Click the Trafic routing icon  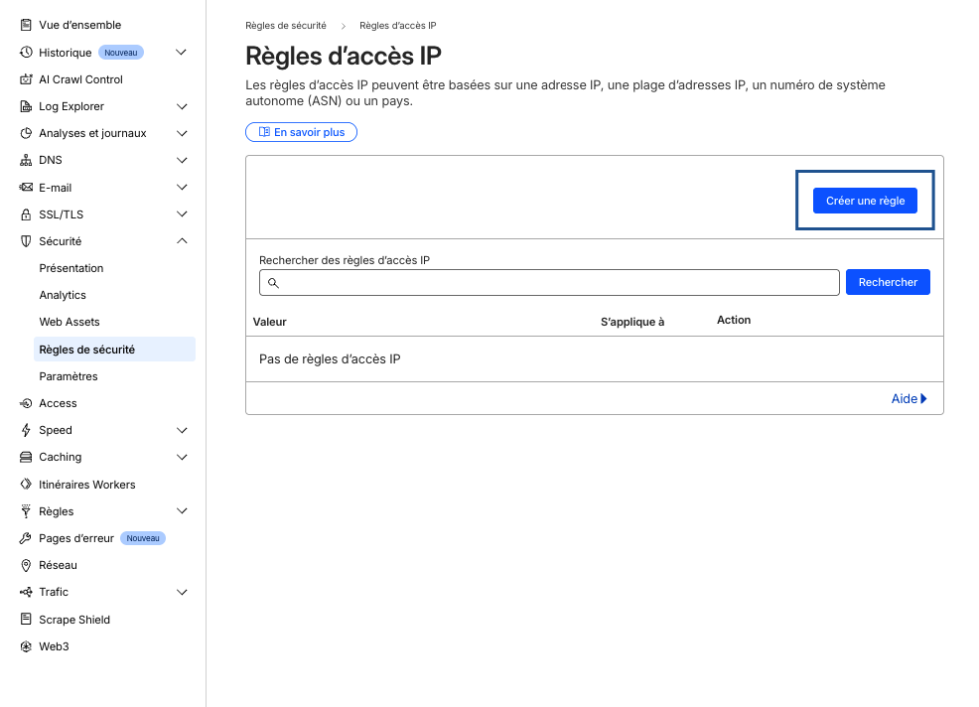tap(26, 592)
